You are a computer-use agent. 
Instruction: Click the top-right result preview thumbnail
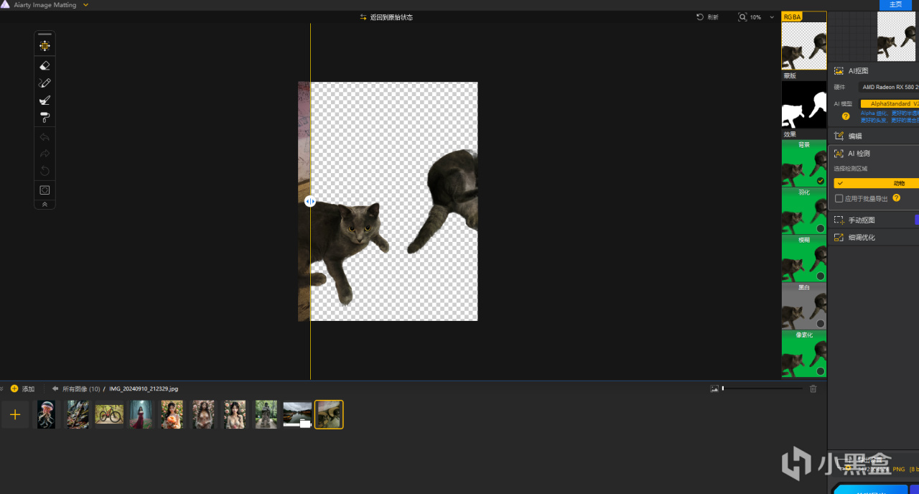(x=896, y=36)
